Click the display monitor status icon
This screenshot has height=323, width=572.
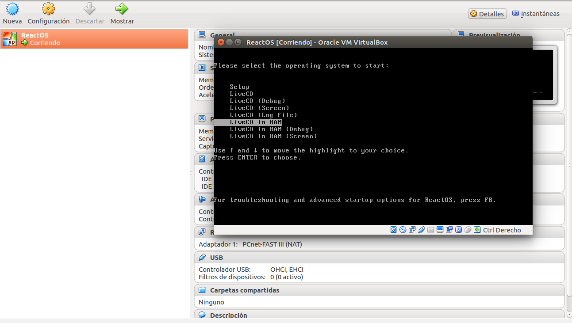[x=440, y=230]
